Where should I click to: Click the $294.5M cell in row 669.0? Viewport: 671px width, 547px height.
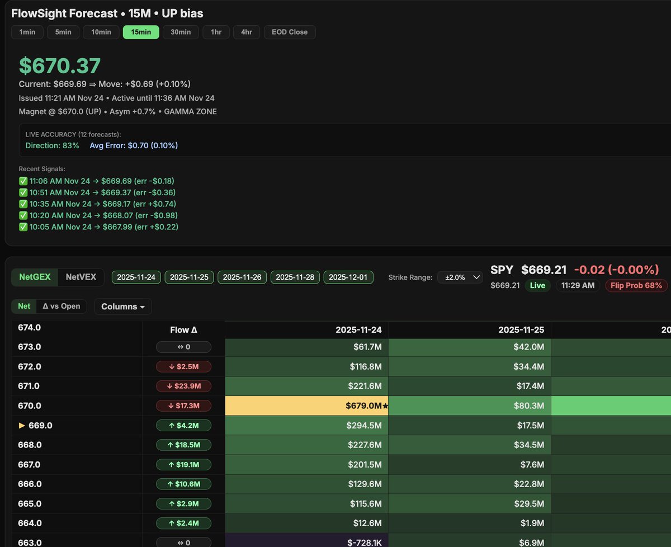click(306, 425)
